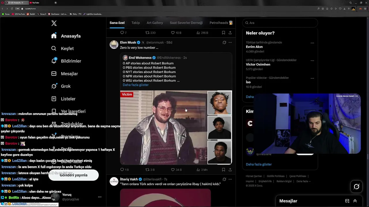Viewport: 369px width, 207px height.
Task: Open more options on Elon Musk's post
Action: click(230, 42)
